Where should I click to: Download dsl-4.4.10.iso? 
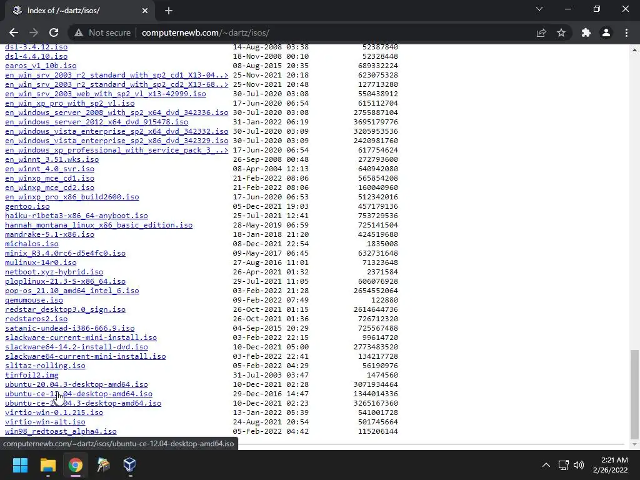pyautogui.click(x=36, y=56)
